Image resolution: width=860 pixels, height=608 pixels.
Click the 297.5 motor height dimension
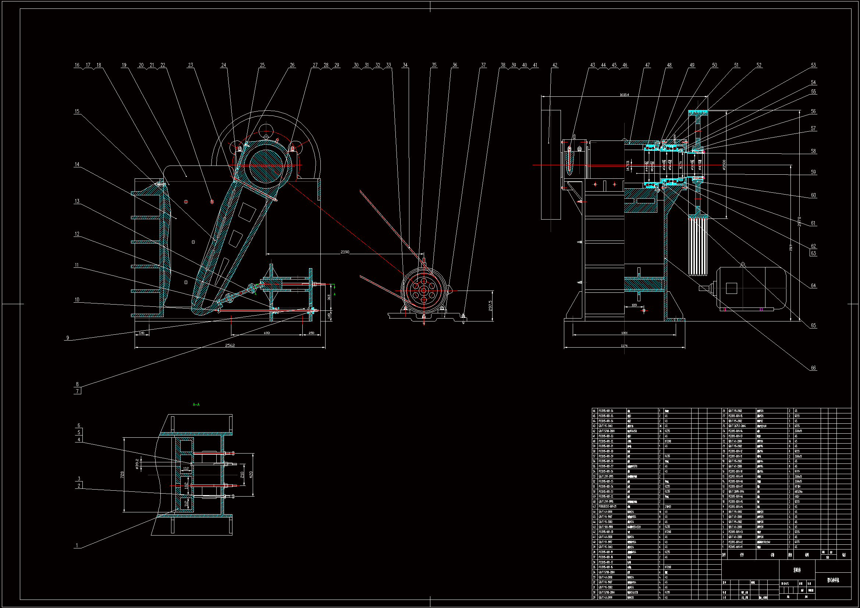point(490,306)
